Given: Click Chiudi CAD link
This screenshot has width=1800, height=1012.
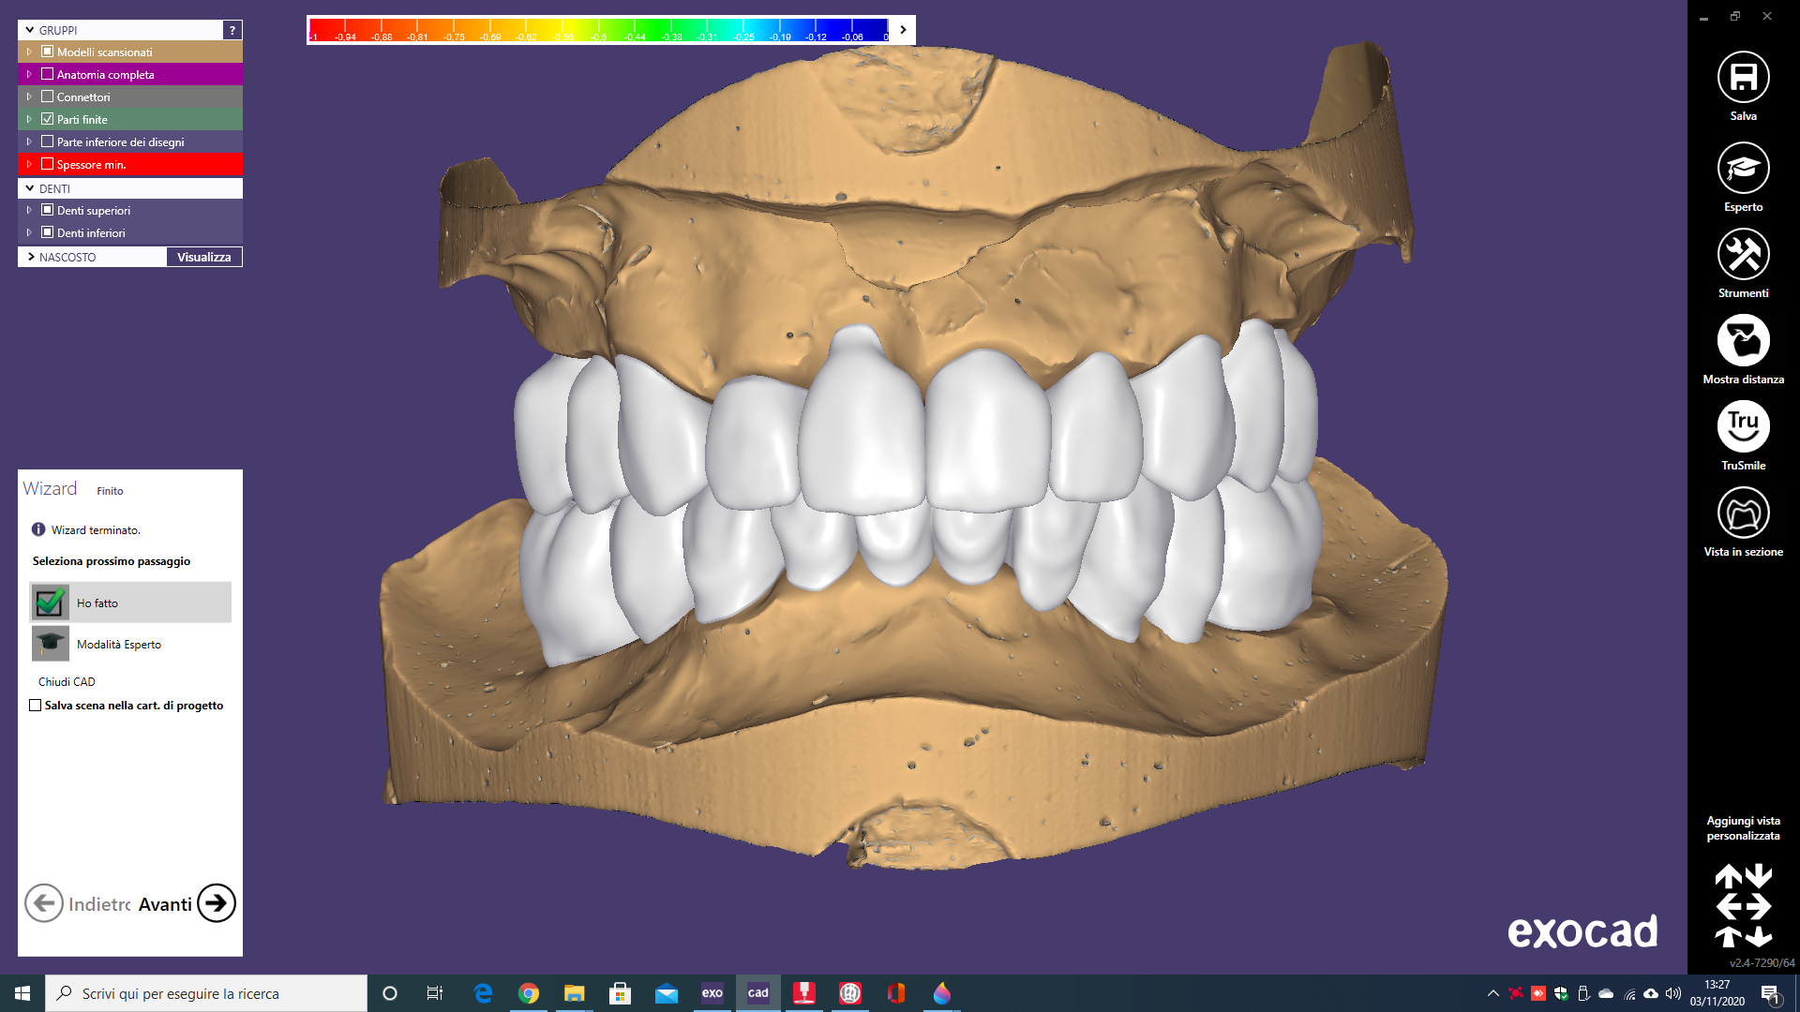Looking at the screenshot, I should pos(67,681).
